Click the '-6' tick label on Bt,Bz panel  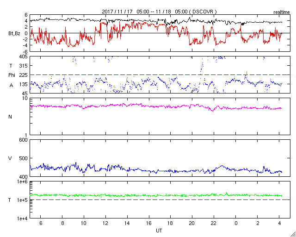tap(26, 51)
